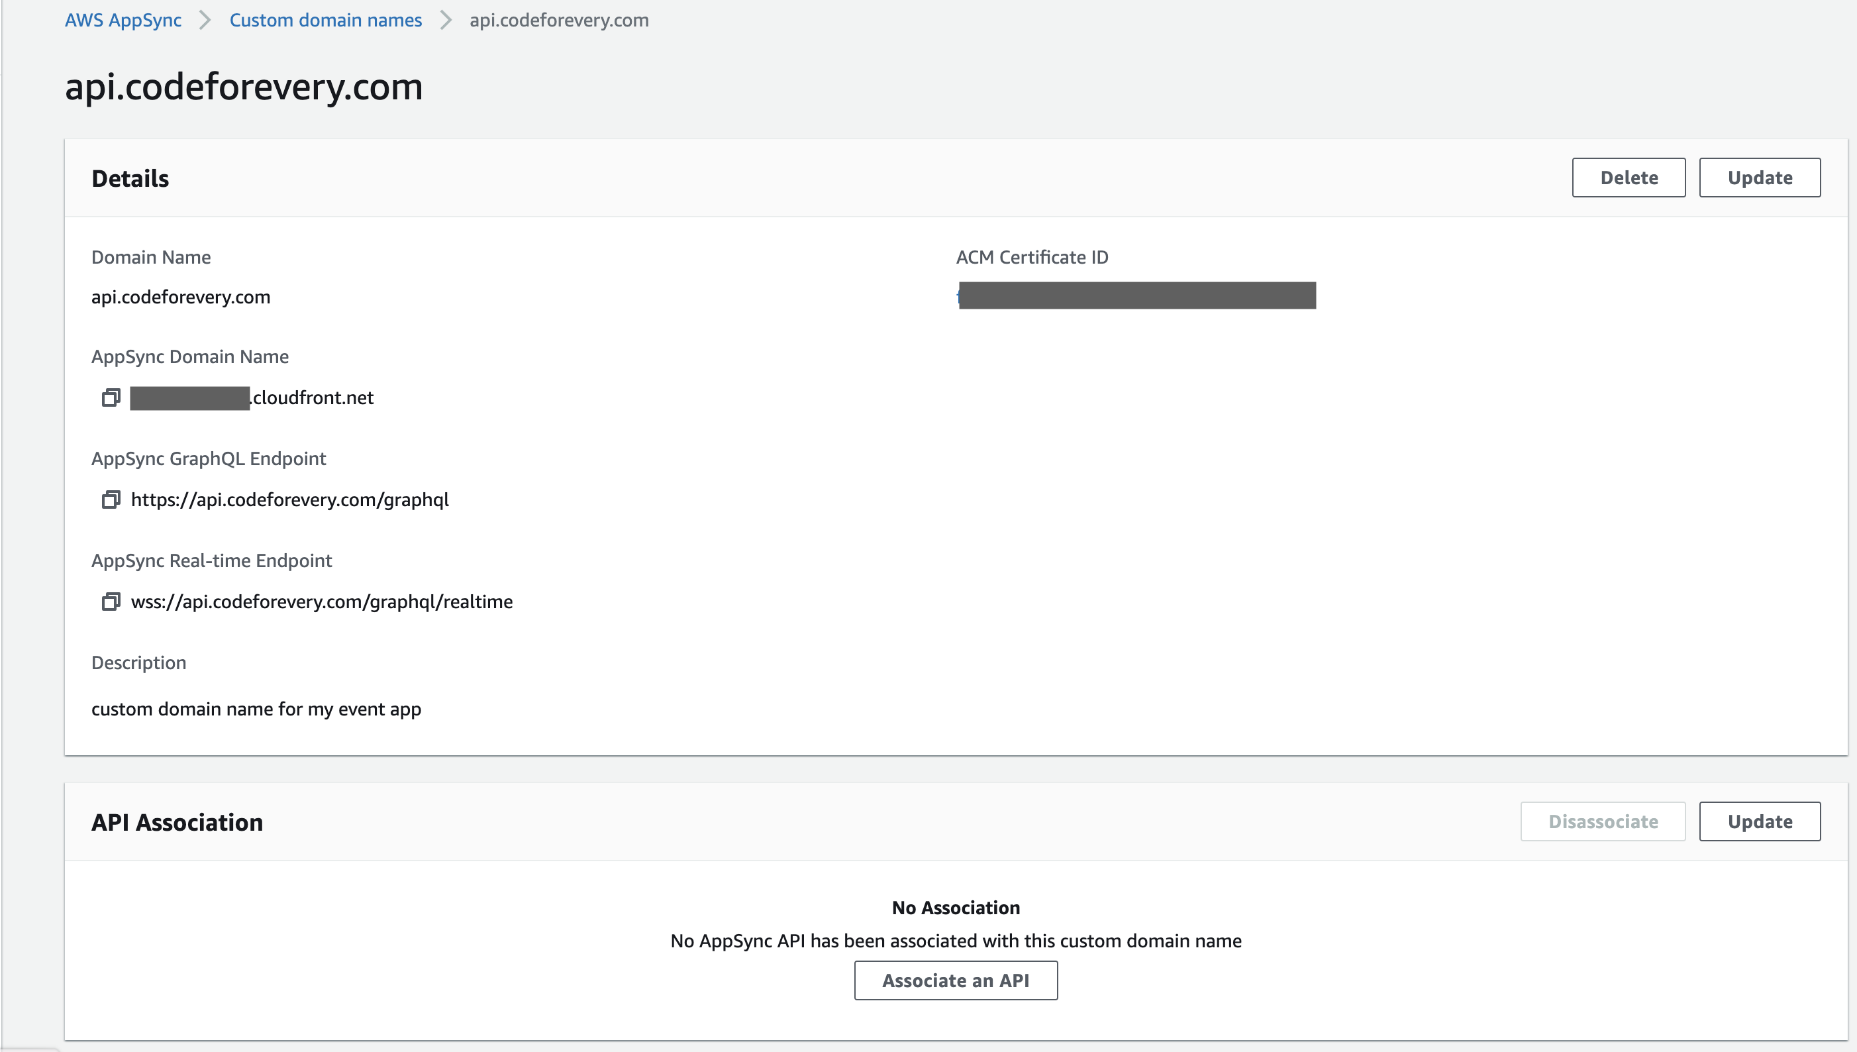This screenshot has height=1052, width=1857.
Task: Click the AppSync GraphQL Endpoint label
Action: click(209, 459)
